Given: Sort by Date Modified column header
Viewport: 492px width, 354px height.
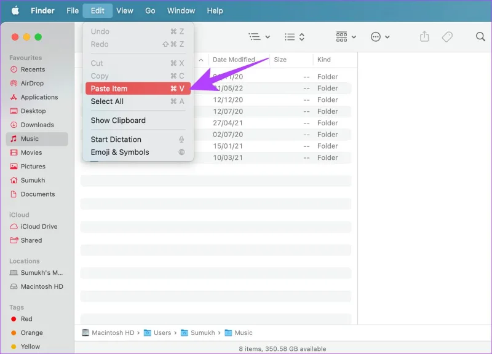Looking at the screenshot, I should pos(234,60).
